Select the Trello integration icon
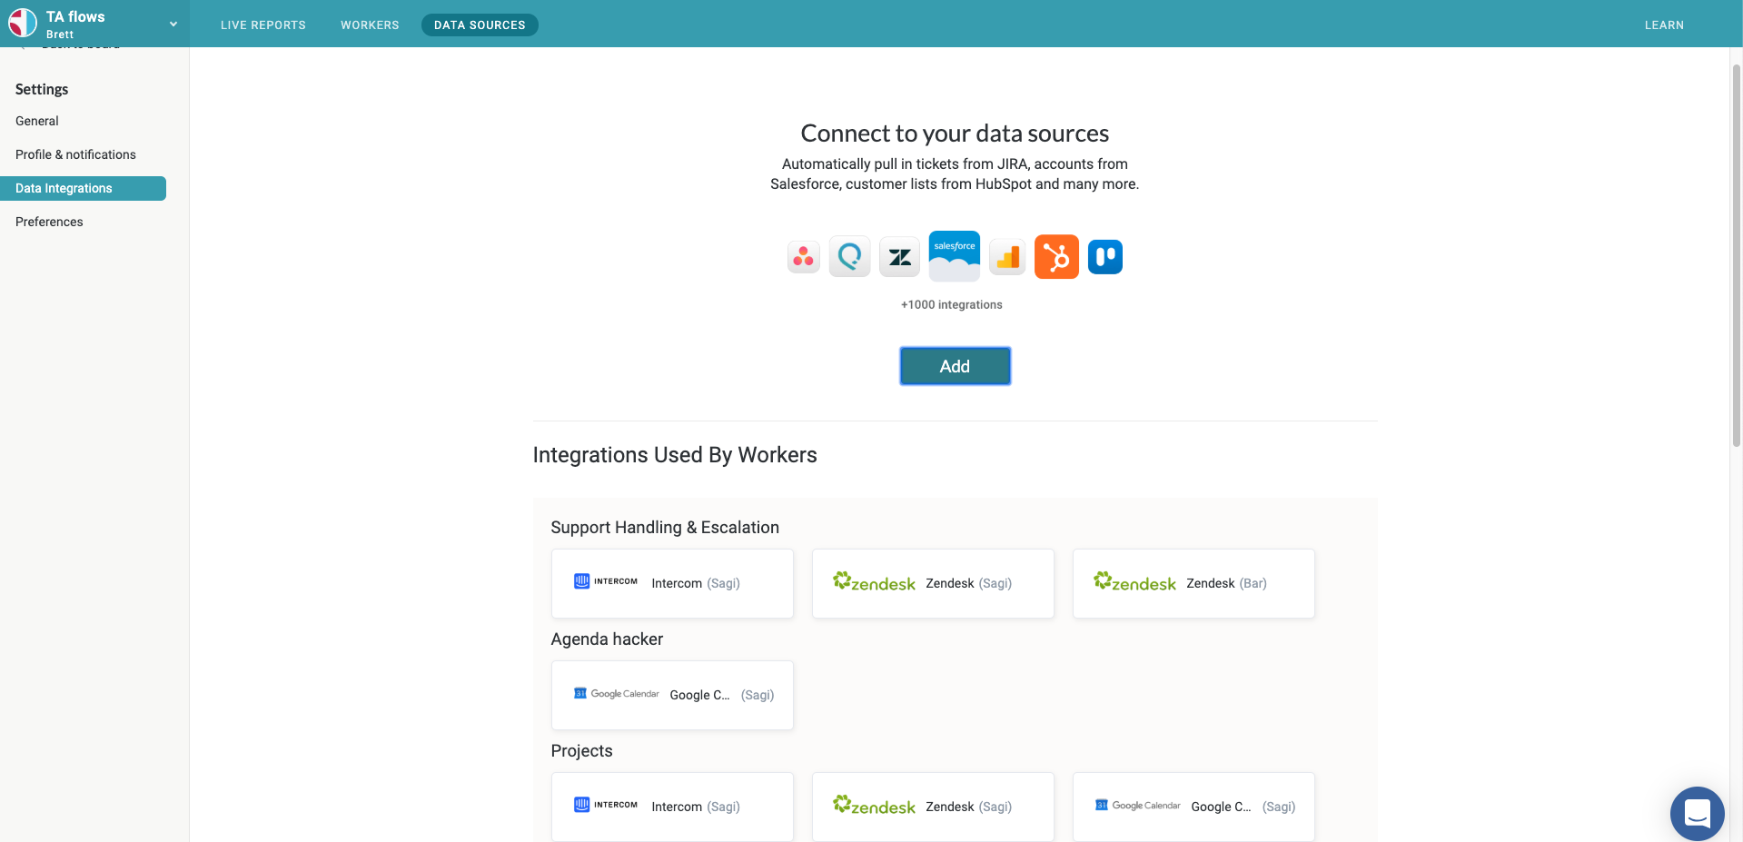1743x842 pixels. pos(1104,257)
